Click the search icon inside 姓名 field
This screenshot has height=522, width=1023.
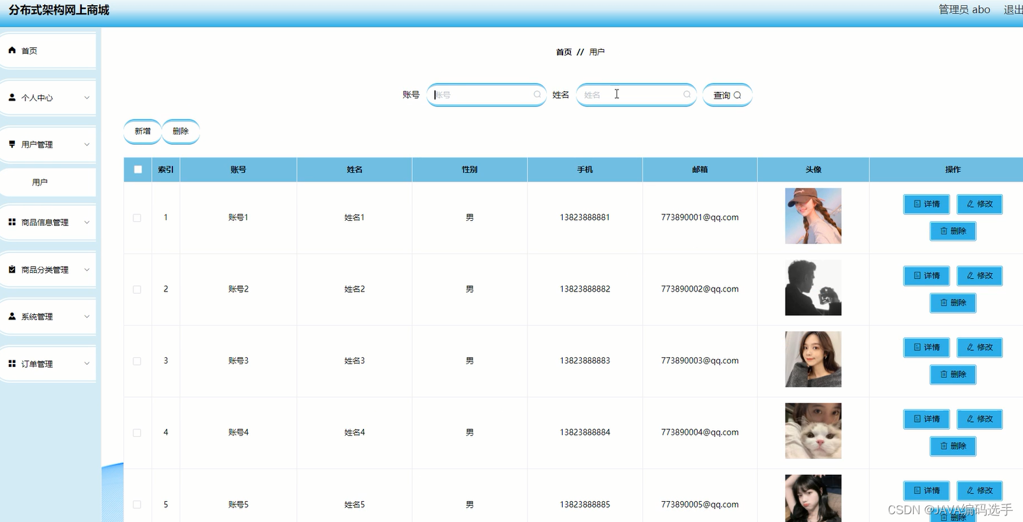(687, 95)
